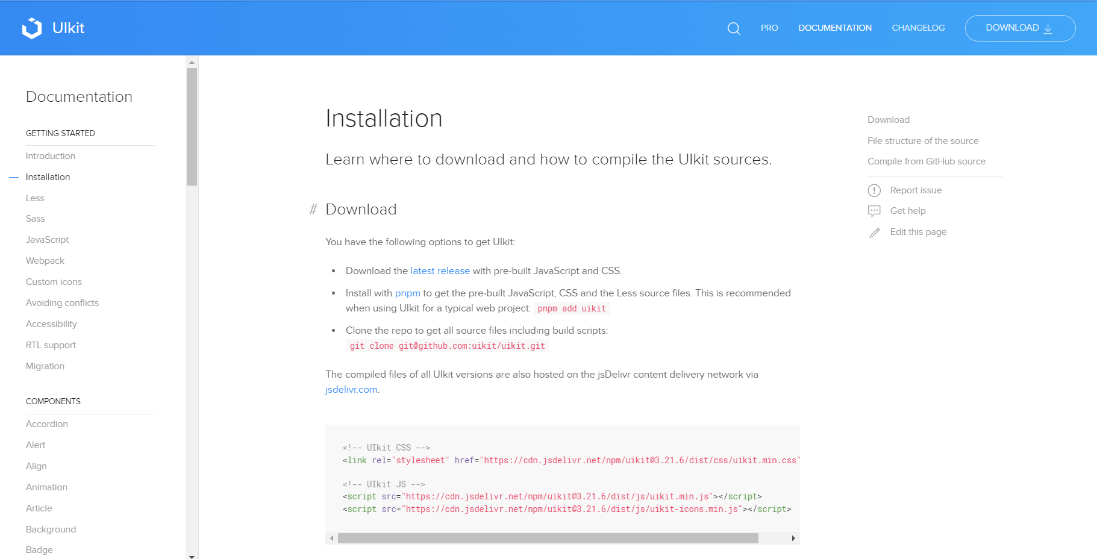Open Badge component page
Viewport: 1097px width, 559px height.
pos(39,550)
